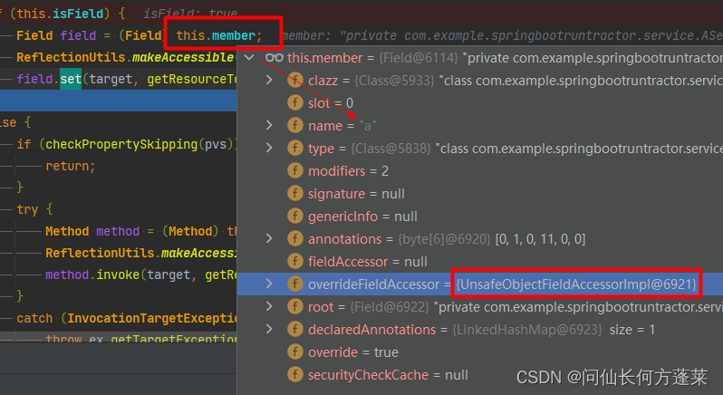Click the name value "a"
Screen dimensions: 723x395
(368, 125)
